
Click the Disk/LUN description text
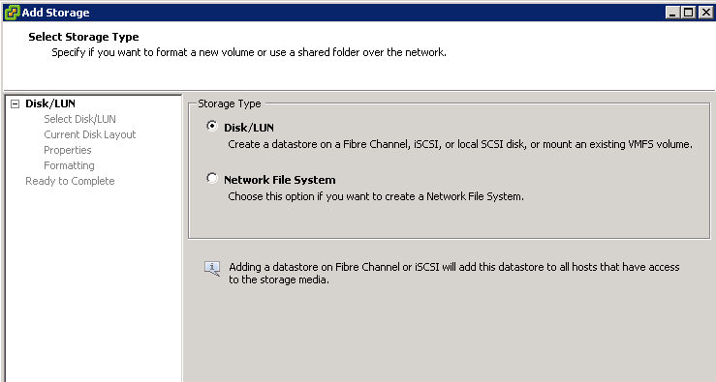[x=460, y=144]
